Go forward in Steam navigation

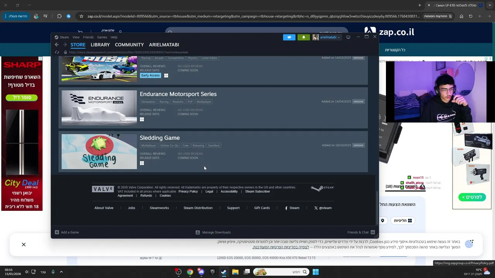(x=65, y=45)
